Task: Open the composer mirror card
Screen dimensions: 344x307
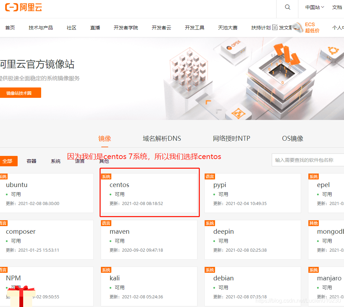Action: [47, 240]
